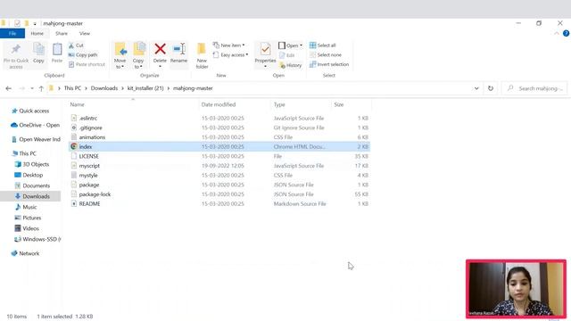The height and width of the screenshot is (321, 571).
Task: Click Select all
Action: [323, 45]
